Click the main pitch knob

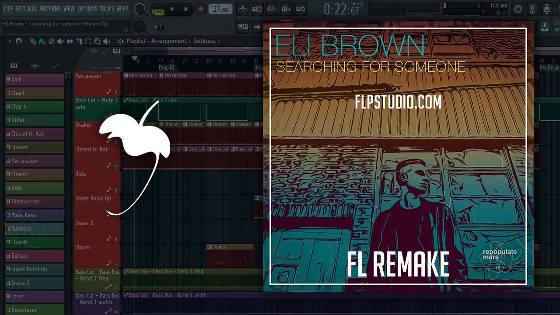139,27
